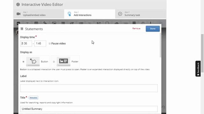This screenshot has height=114, width=204.
Task: Click the Statements list icon in the dialog header
Action: [x=22, y=29]
